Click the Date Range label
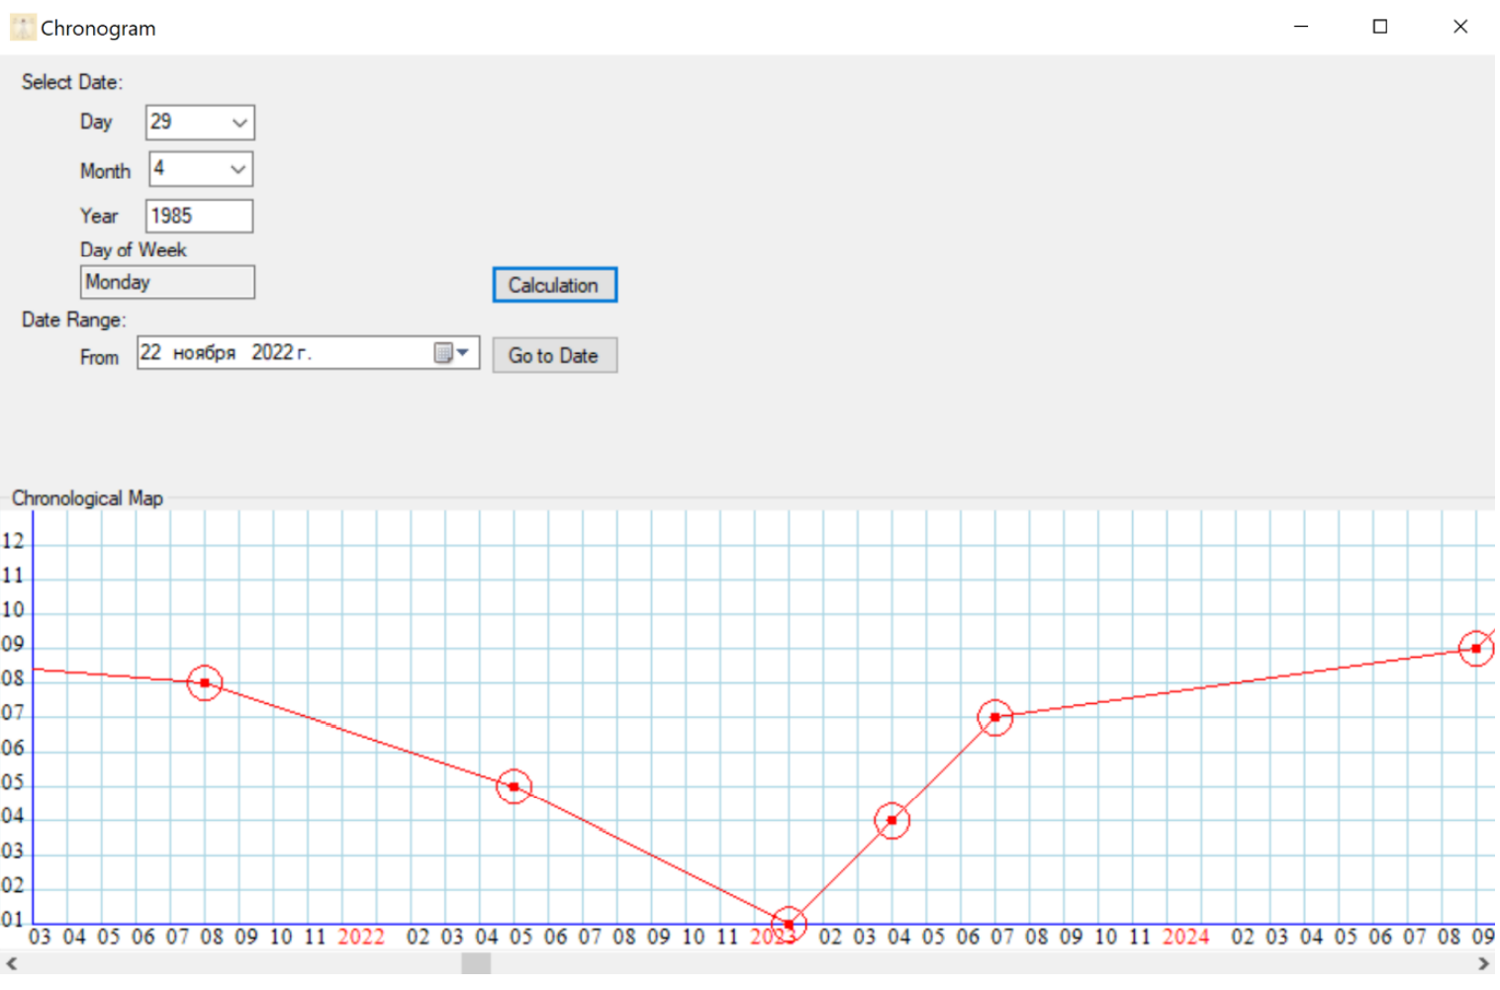The height and width of the screenshot is (990, 1500). click(74, 319)
